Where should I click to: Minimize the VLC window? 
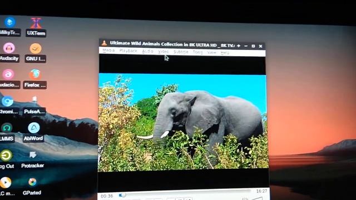(x=246, y=46)
